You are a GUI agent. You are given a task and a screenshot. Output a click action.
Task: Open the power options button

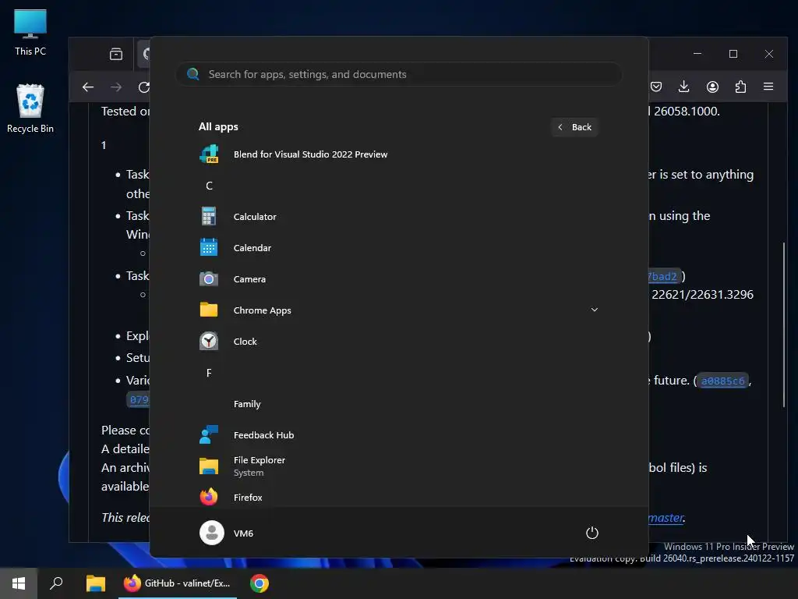[x=592, y=533]
